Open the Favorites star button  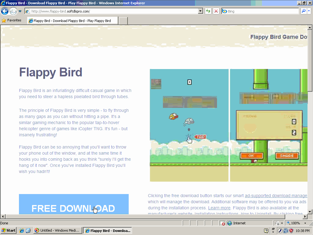(x=12, y=20)
